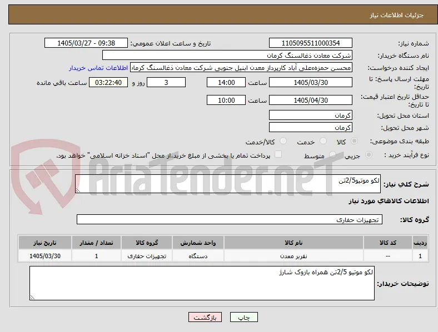
Task: Click the deadline hour field 14:00
Action: pyautogui.click(x=226, y=83)
